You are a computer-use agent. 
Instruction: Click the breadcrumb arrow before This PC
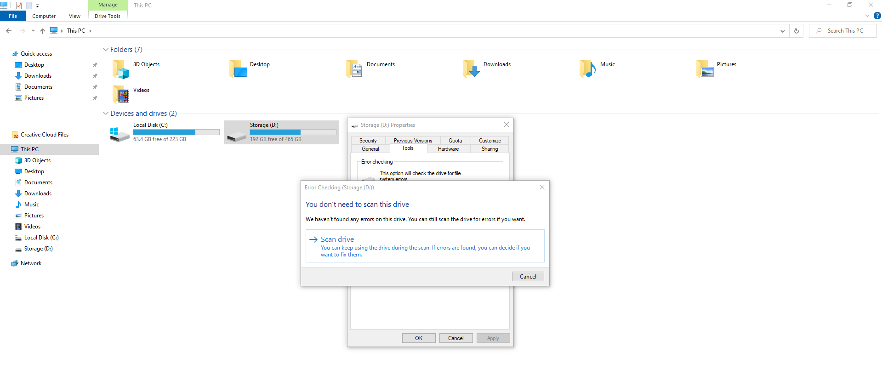pos(62,31)
